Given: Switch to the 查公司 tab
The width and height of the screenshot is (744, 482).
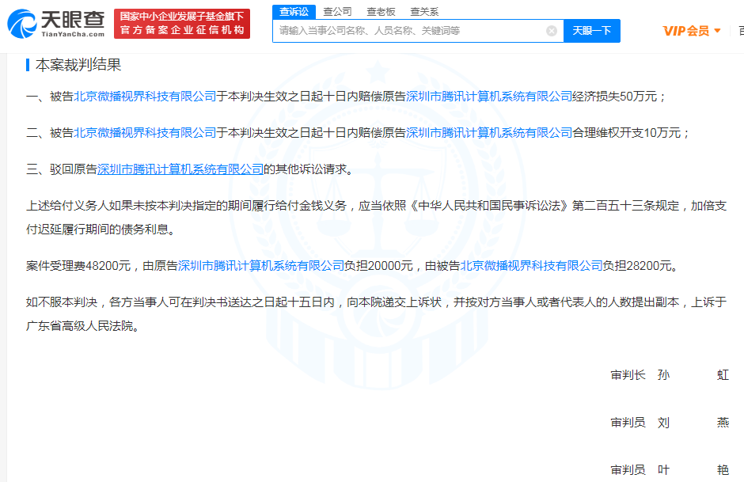Looking at the screenshot, I should pyautogui.click(x=337, y=11).
